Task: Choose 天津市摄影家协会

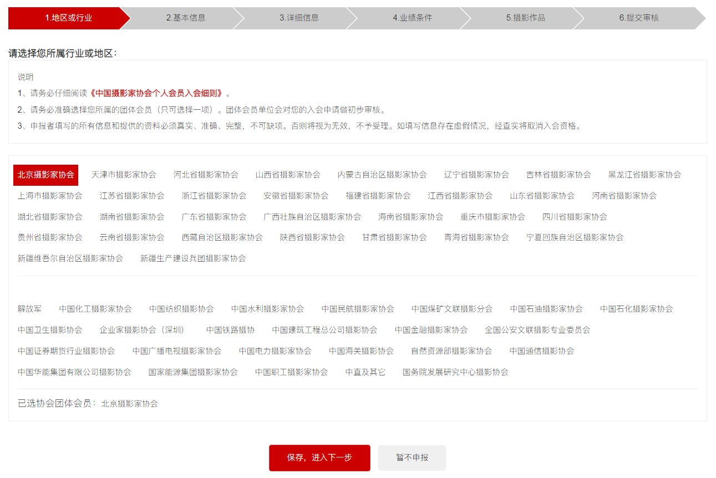Action: (x=124, y=175)
